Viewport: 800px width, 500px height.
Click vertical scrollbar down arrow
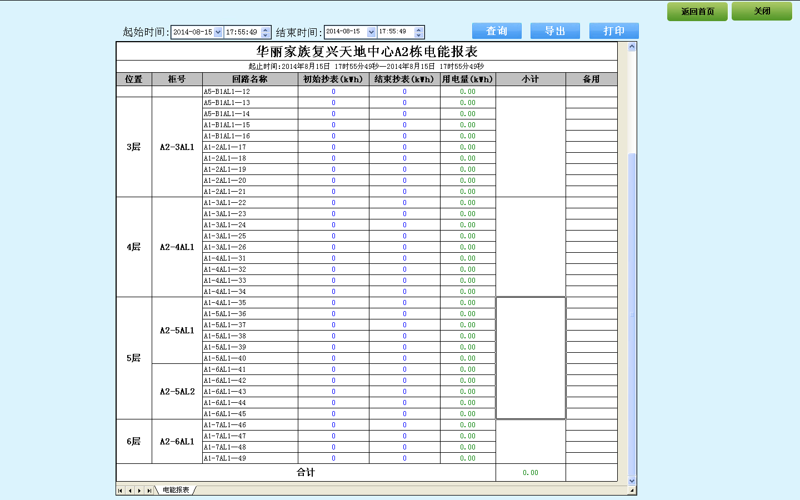632,481
